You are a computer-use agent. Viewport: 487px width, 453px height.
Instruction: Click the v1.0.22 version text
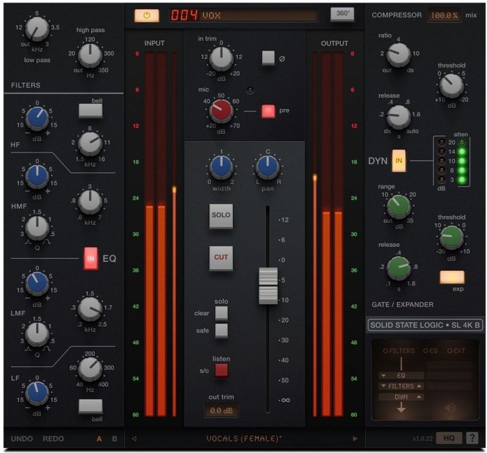[x=422, y=438]
